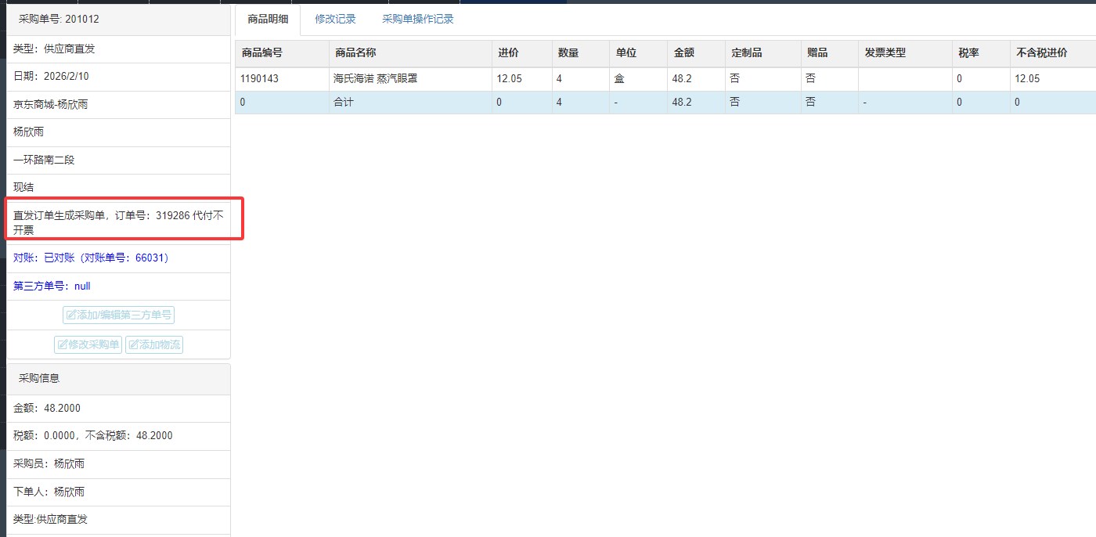
Task: Click the highlighted order remark 订单号 319286
Action: click(x=118, y=222)
